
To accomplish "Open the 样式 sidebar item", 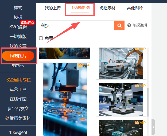I will pyautogui.click(x=18, y=8).
